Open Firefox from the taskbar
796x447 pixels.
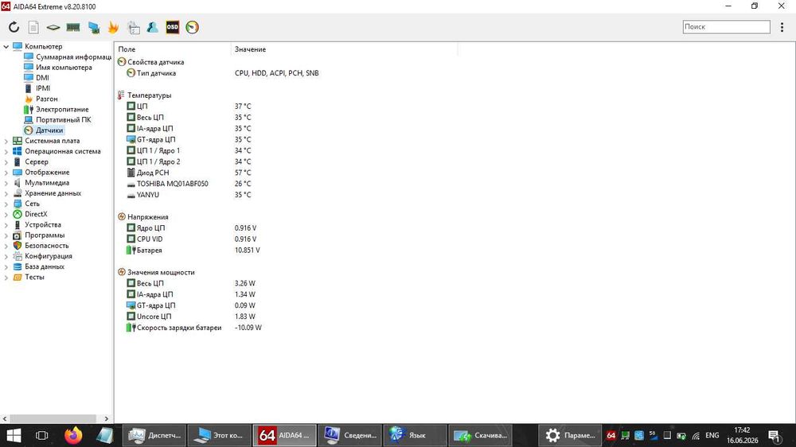[73, 435]
